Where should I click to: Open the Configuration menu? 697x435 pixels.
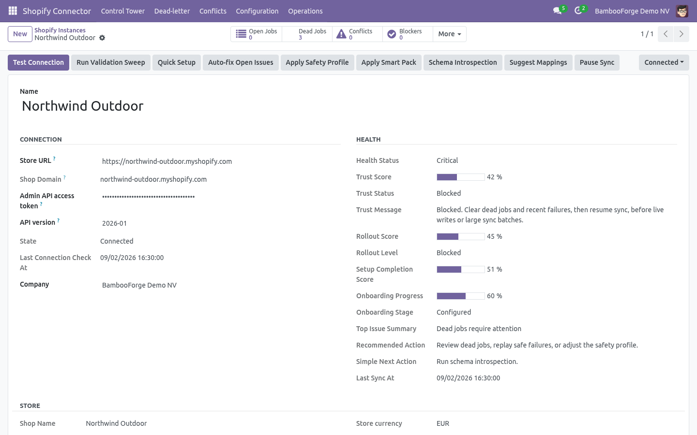point(257,11)
